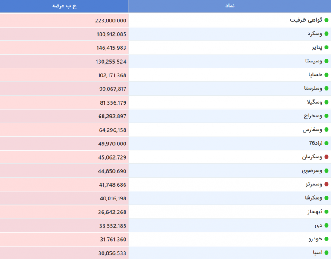
Task: Open symbol خودرو
Action: coord(315,239)
